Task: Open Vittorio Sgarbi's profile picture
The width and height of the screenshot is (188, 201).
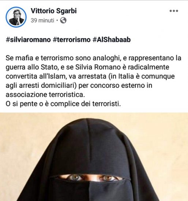Action: pos(16,17)
